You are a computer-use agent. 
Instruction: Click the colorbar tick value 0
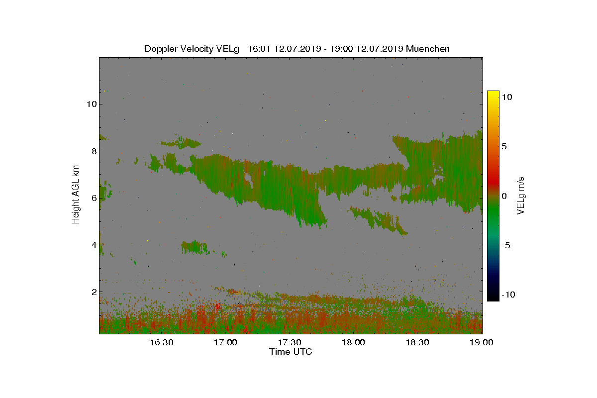(504, 196)
